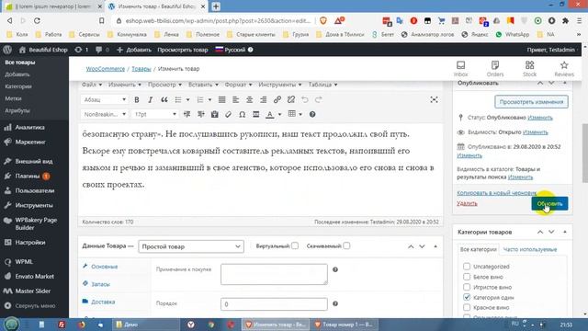588x331 pixels.
Task: Check the Uncategorized category
Action: [x=467, y=266]
